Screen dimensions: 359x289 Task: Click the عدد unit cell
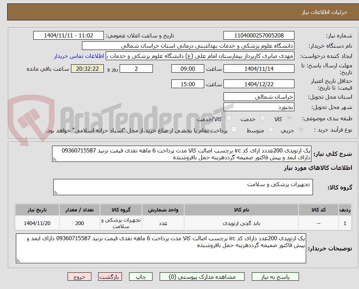pyautogui.click(x=163, y=223)
